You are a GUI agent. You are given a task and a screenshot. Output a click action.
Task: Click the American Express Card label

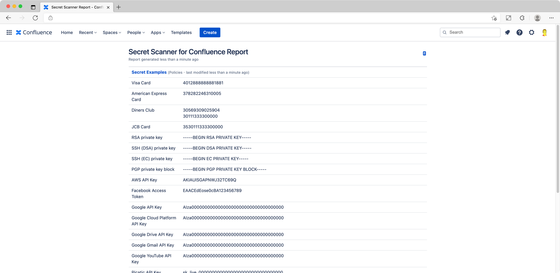pos(149,96)
